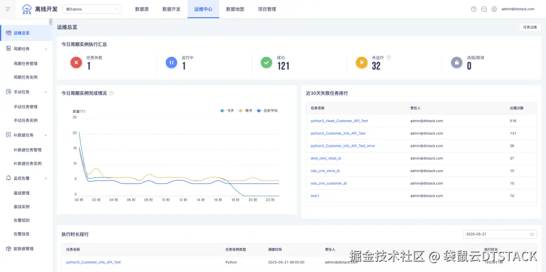Collapse the 监控告警 menu group
The height and width of the screenshot is (272, 546).
[x=45, y=178]
